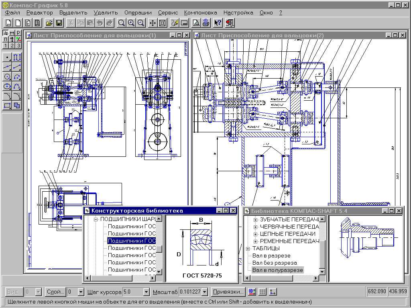Screen dimensions: 411x308
Task: Toggle local coordinate system button
Action: [273, 292]
